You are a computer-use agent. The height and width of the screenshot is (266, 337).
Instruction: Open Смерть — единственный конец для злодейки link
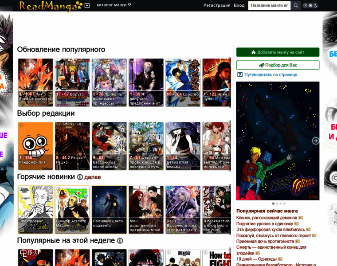click(x=271, y=250)
